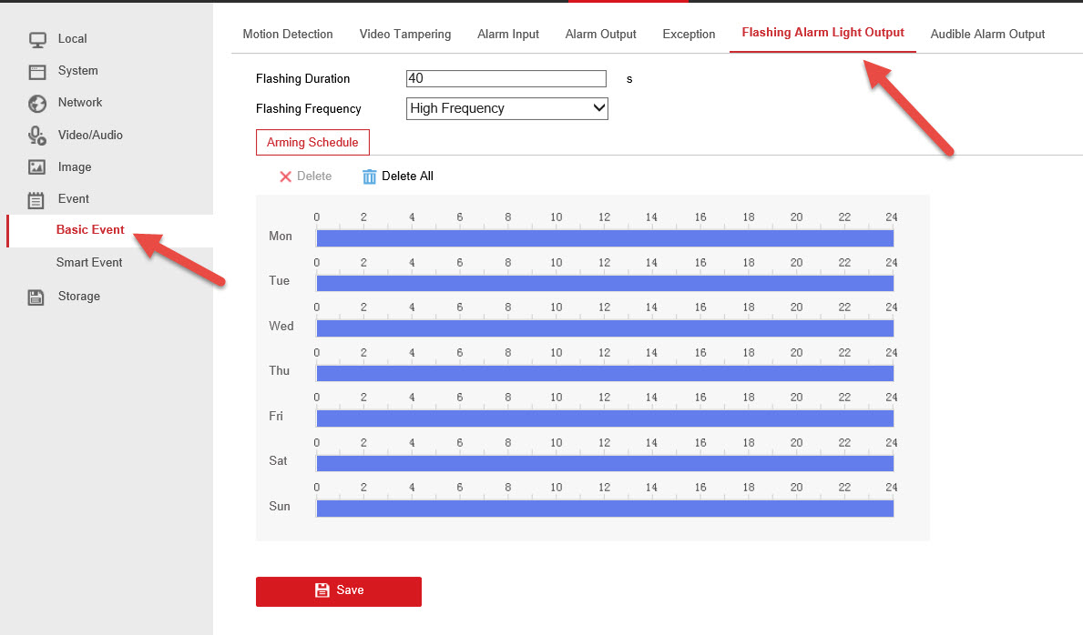Screen dimensions: 1083x635
Task: Open the Smart Event submenu item
Action: tap(89, 263)
